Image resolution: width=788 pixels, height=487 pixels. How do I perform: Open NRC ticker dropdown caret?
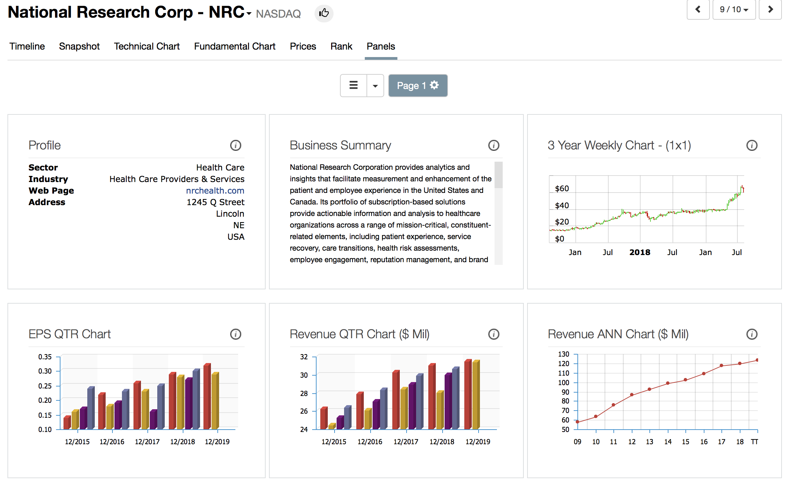pyautogui.click(x=249, y=14)
